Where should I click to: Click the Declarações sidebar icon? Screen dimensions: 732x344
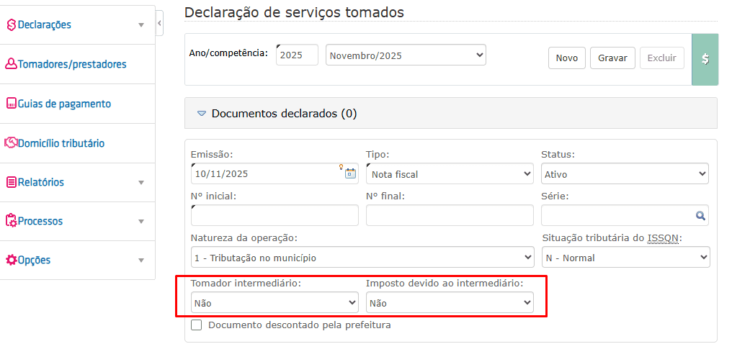[12, 24]
